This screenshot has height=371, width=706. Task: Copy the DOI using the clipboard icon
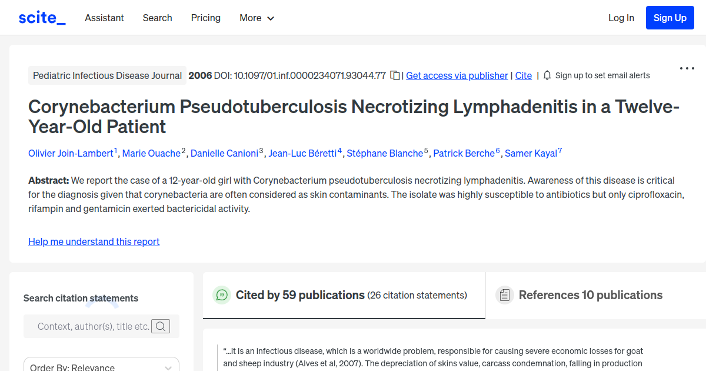394,75
